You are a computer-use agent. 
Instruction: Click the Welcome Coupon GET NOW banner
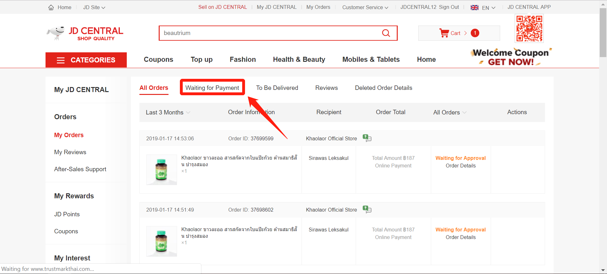[512, 57]
